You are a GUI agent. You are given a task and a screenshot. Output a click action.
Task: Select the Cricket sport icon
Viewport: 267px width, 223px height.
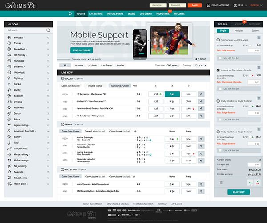(x=9, y=84)
